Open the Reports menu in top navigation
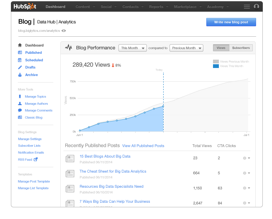272x219 pixels. coord(158,7)
